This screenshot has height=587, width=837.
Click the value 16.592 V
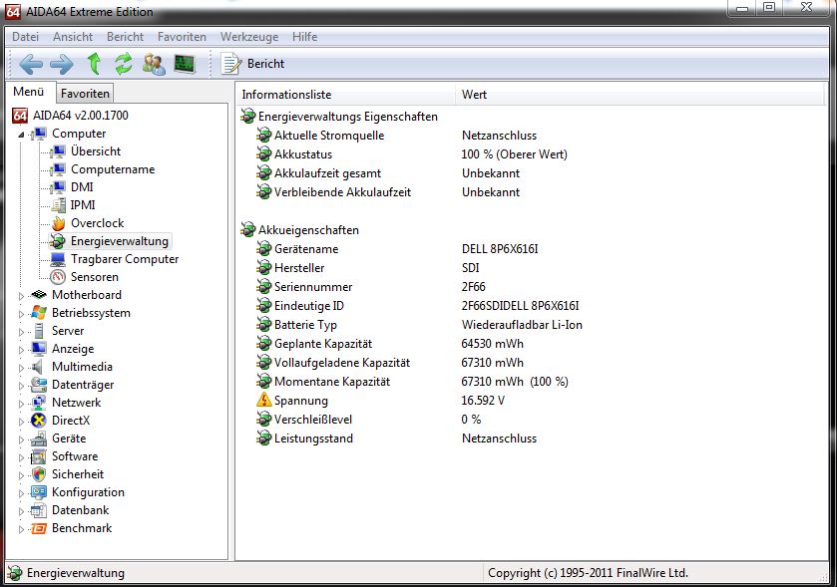pyautogui.click(x=483, y=401)
